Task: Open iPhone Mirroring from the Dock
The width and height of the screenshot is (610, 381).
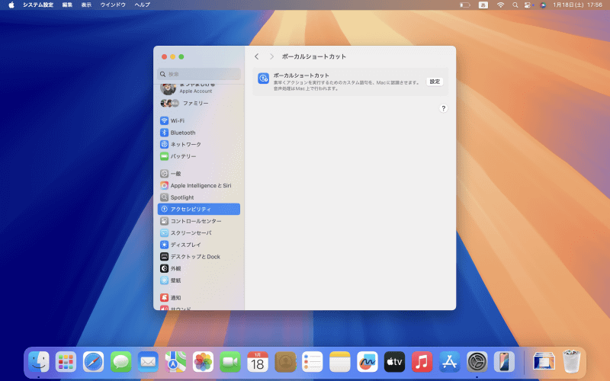Action: pyautogui.click(x=504, y=362)
